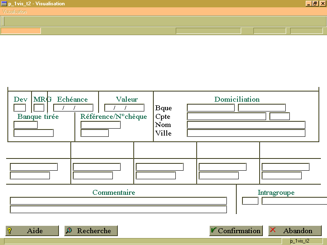The image size is (327, 245).
Task: Click the magnifying glass search icon
Action: pos(69,230)
